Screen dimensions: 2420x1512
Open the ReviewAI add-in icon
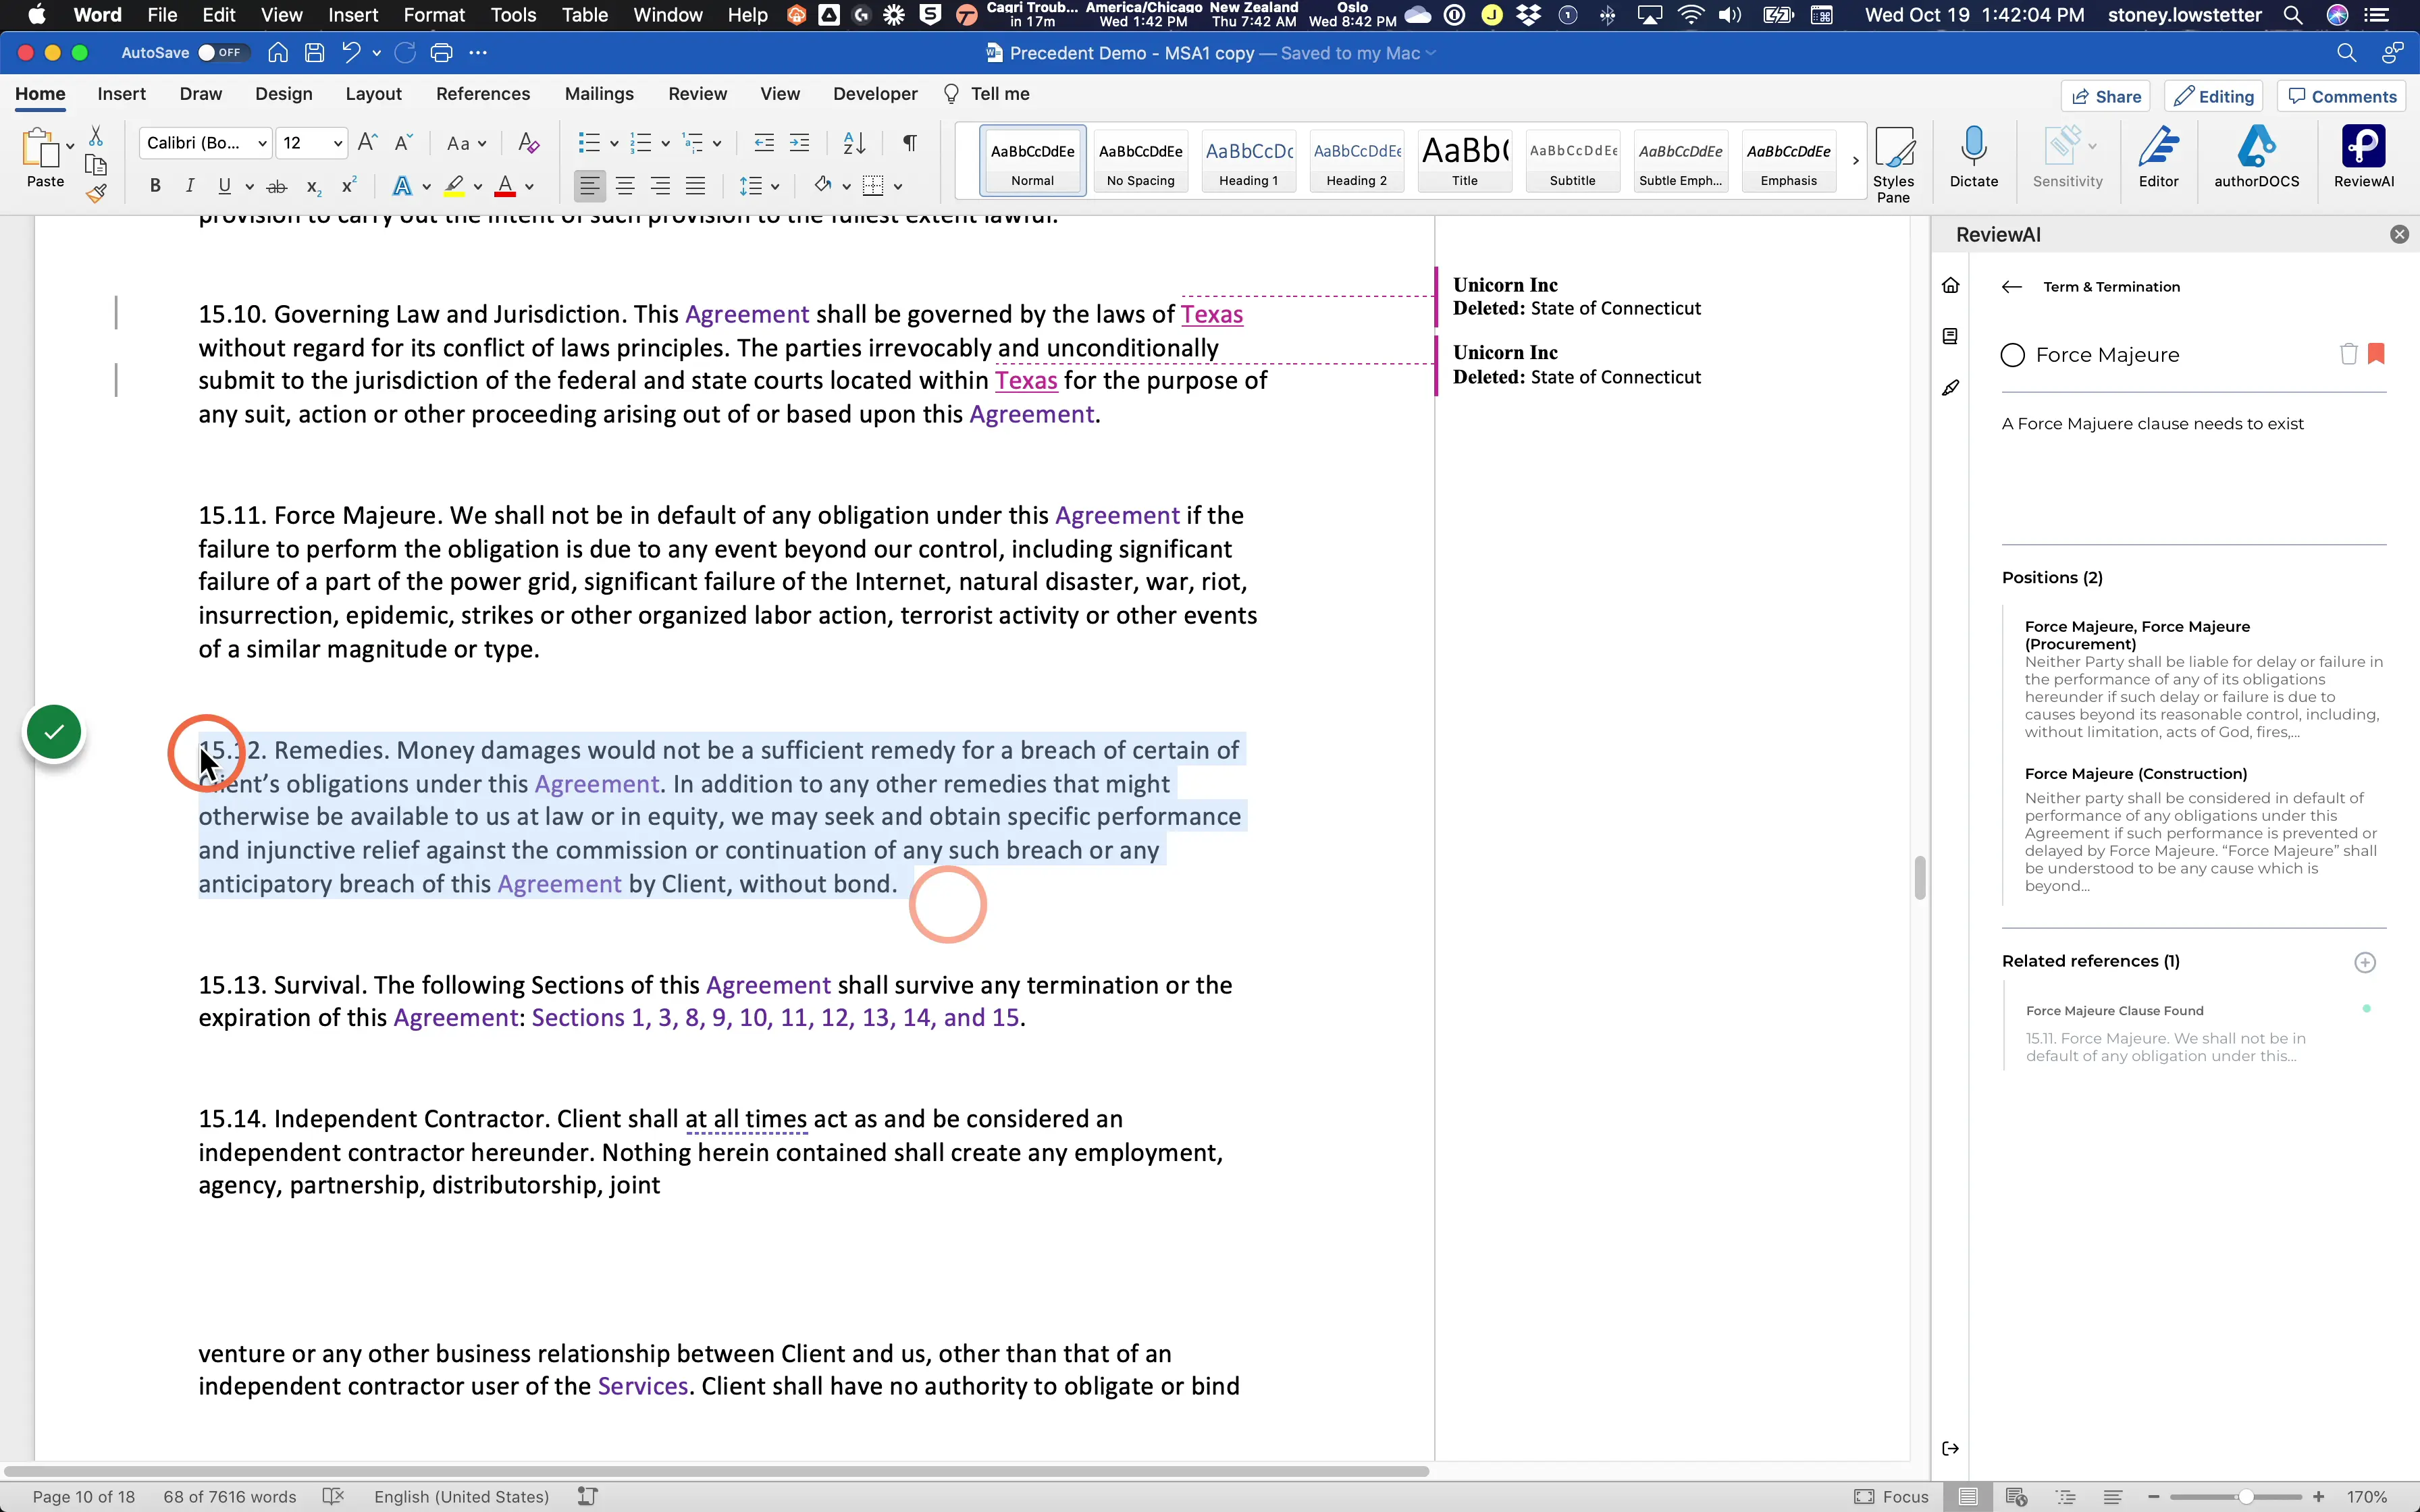tap(2363, 157)
